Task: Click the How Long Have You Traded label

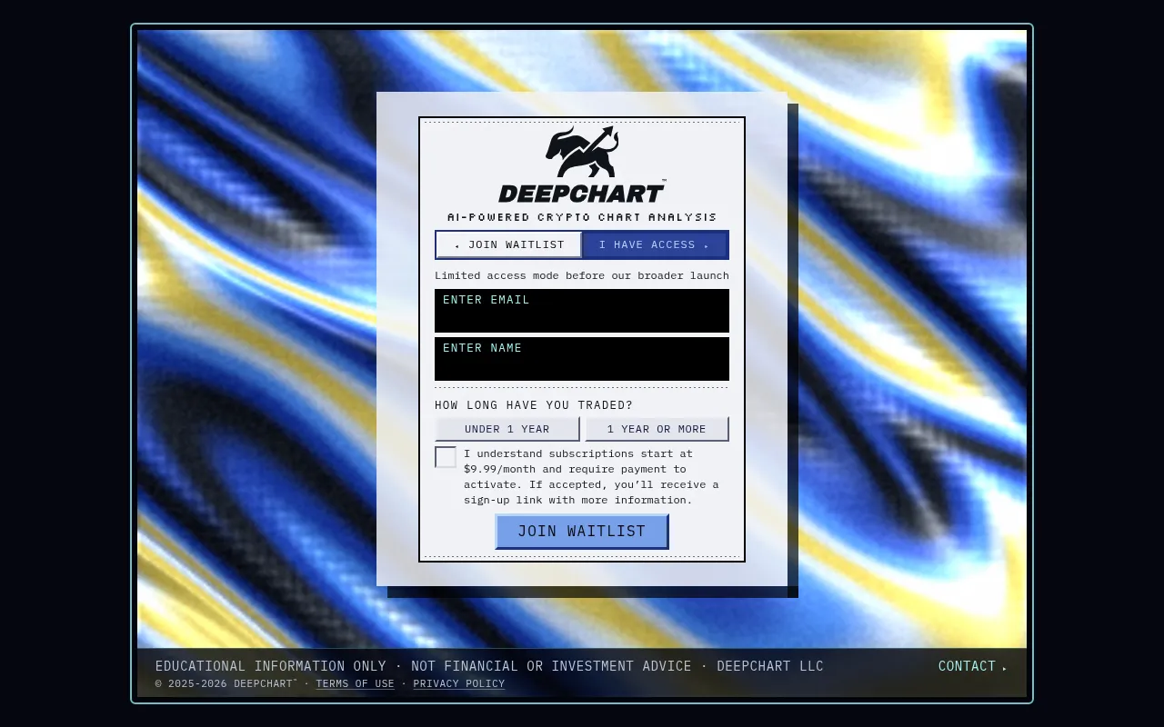Action: [534, 405]
